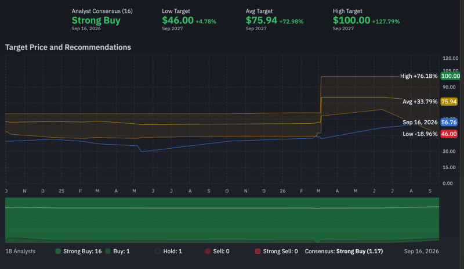
Task: Click the Analyst Consensus (16) label
Action: [102, 11]
